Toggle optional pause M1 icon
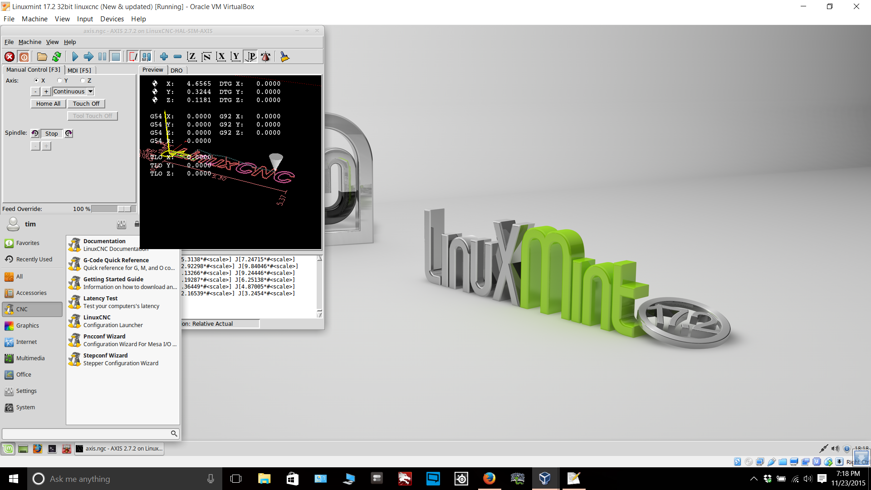Screen dimensions: 871x490 tap(147, 57)
